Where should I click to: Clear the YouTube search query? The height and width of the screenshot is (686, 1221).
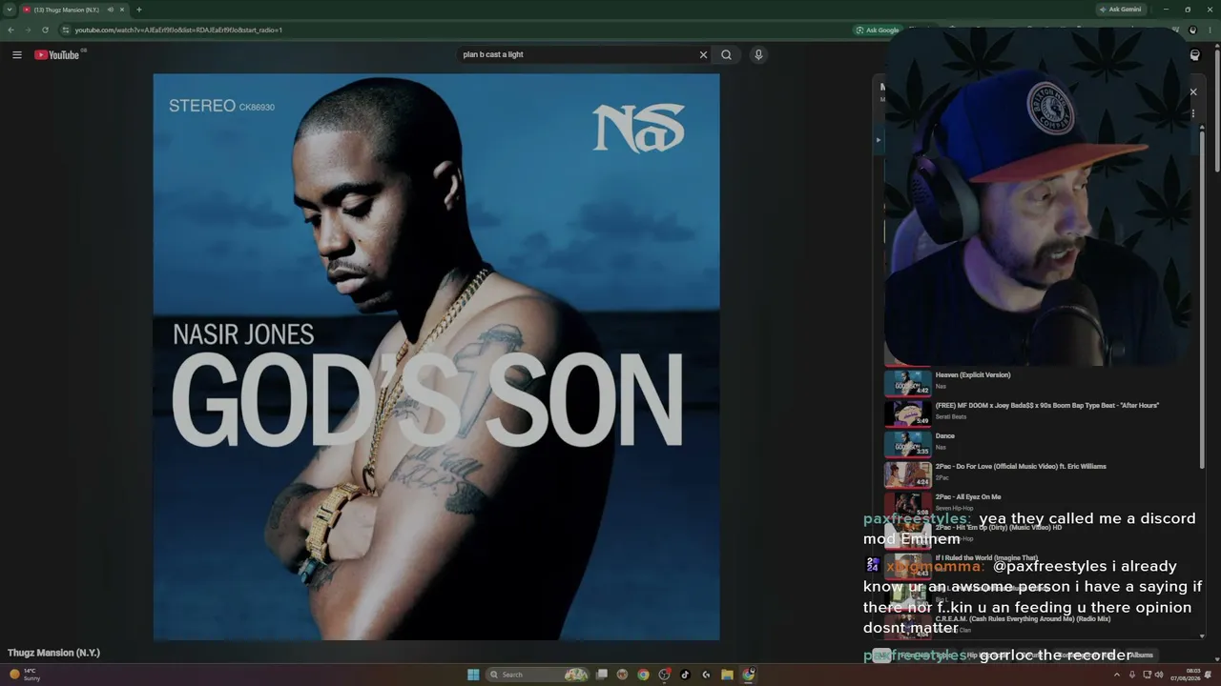point(703,55)
